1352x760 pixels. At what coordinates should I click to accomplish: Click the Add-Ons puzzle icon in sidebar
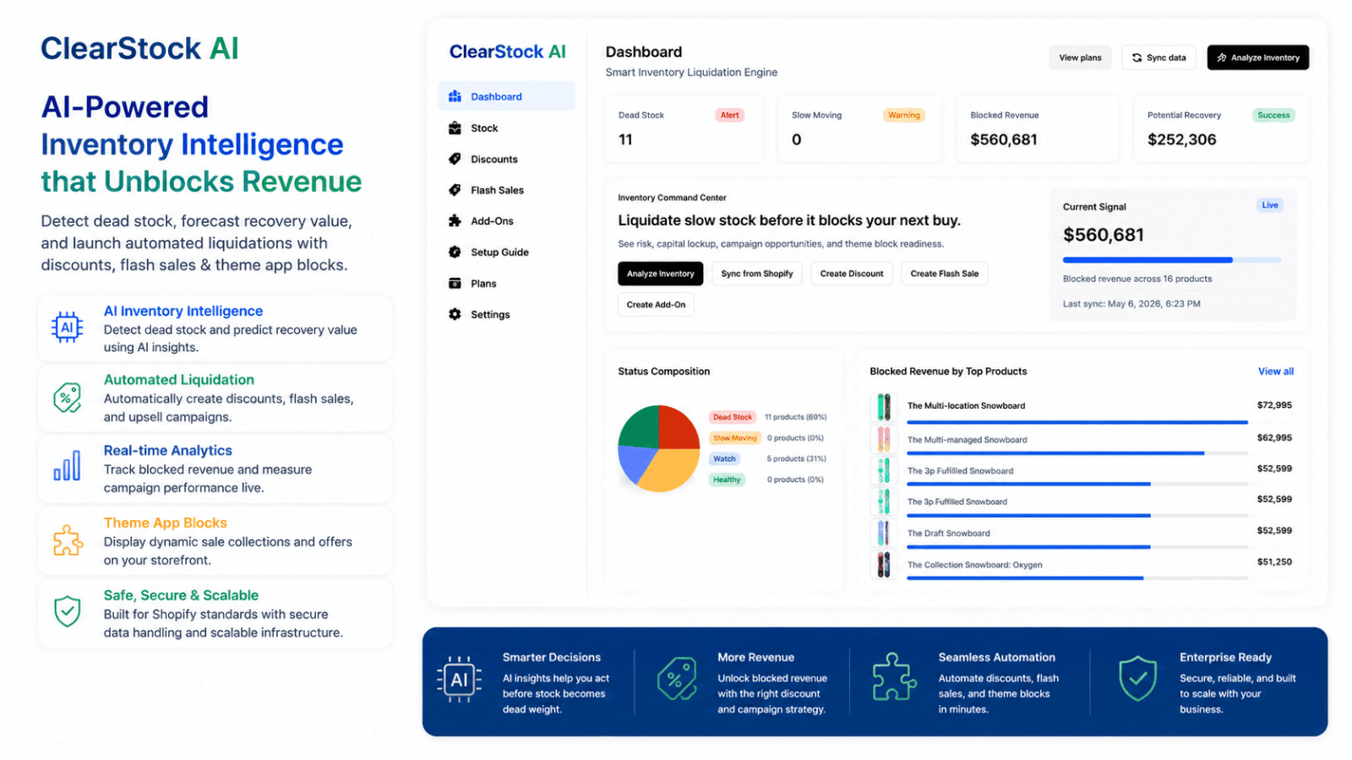pyautogui.click(x=455, y=220)
